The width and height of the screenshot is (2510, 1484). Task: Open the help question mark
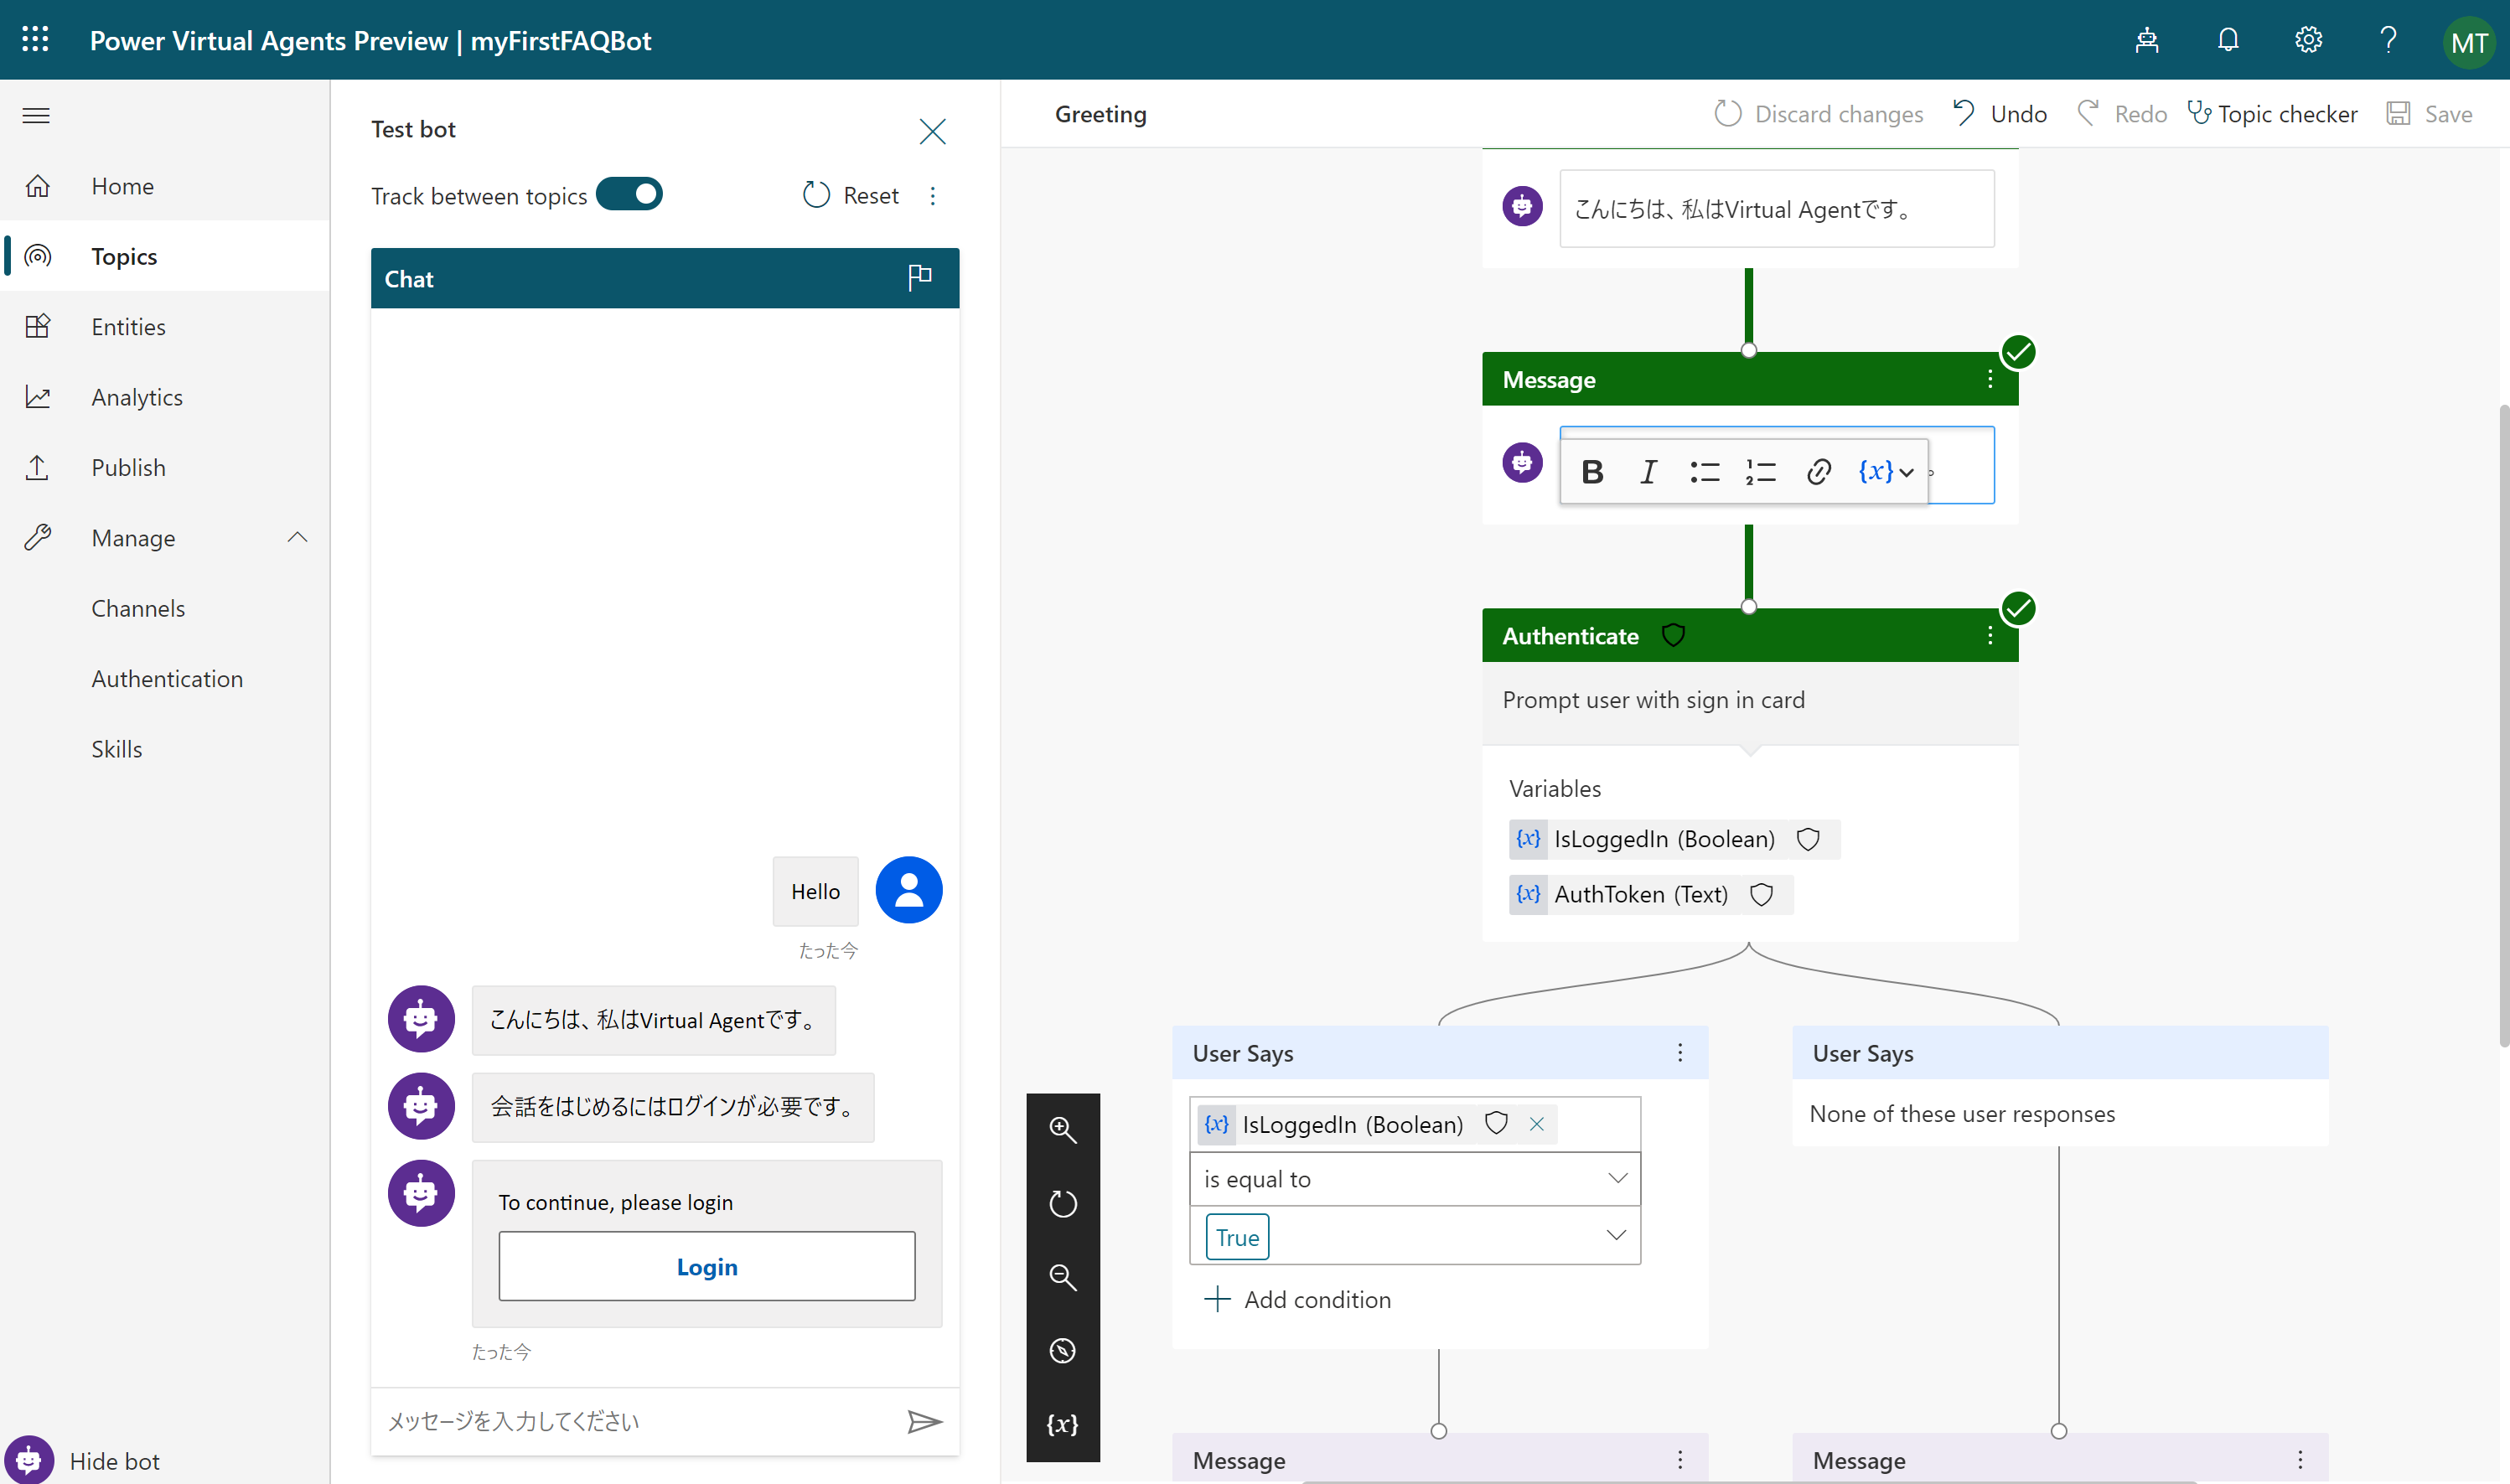(2388, 40)
